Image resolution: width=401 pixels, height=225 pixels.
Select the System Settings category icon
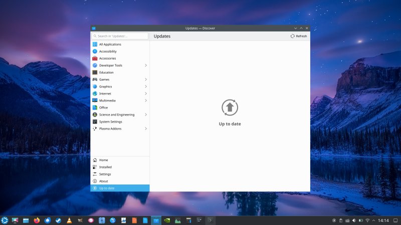(x=95, y=121)
